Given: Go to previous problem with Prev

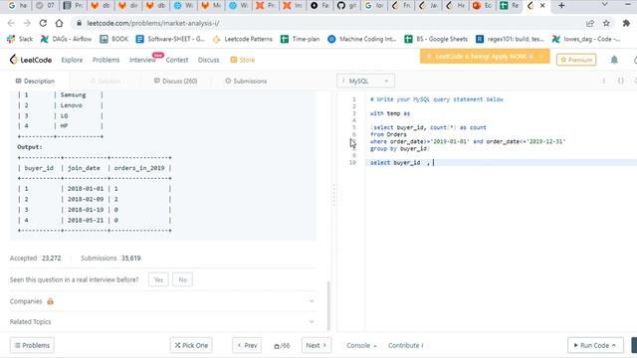Looking at the screenshot, I should tap(247, 345).
